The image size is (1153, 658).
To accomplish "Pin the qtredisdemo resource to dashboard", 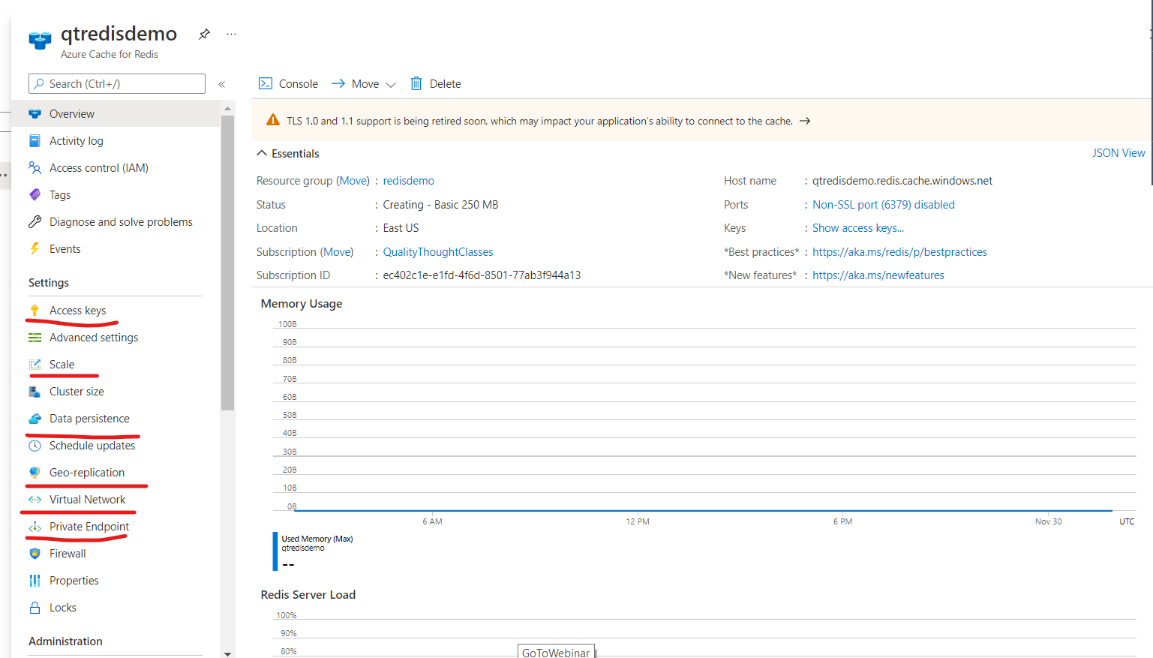I will 204,34.
